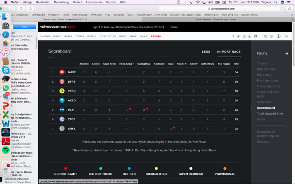Click red did-not-start marker in SHKS row
Screen dimensions: 295x184
tap(174, 128)
